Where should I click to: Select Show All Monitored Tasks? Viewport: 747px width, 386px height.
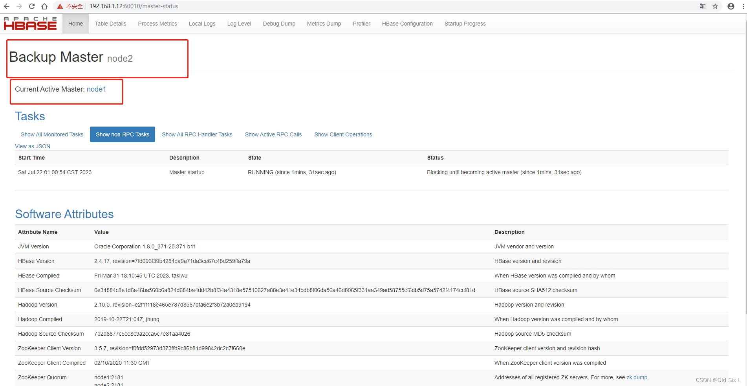coord(52,134)
